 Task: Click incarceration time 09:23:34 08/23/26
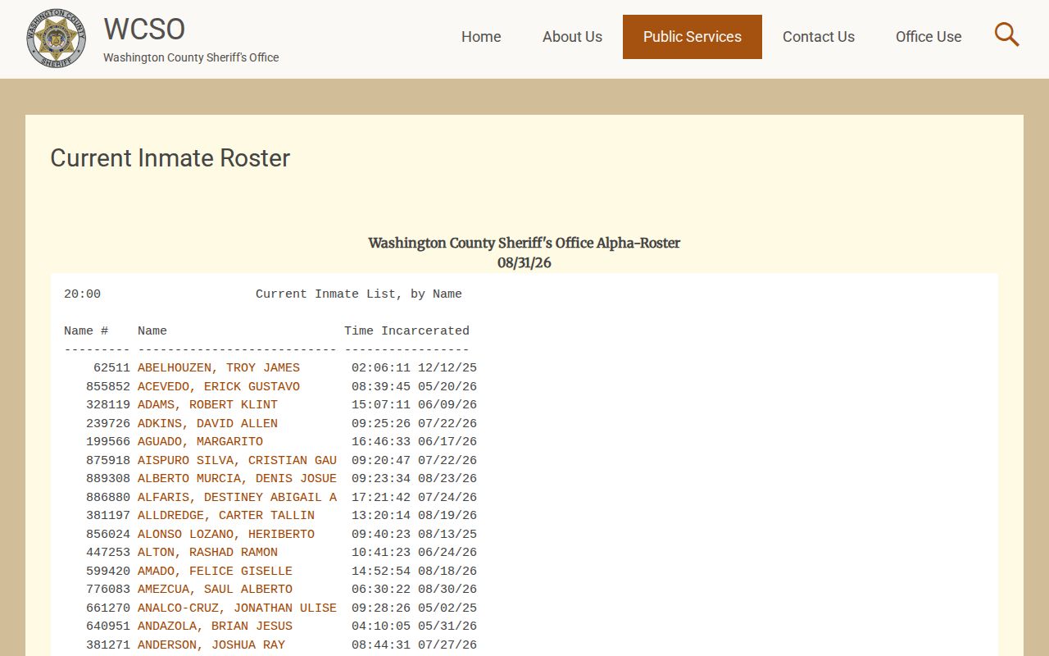point(414,479)
